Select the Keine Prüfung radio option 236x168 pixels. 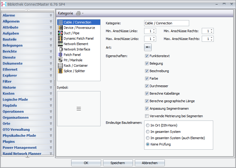point(148,144)
